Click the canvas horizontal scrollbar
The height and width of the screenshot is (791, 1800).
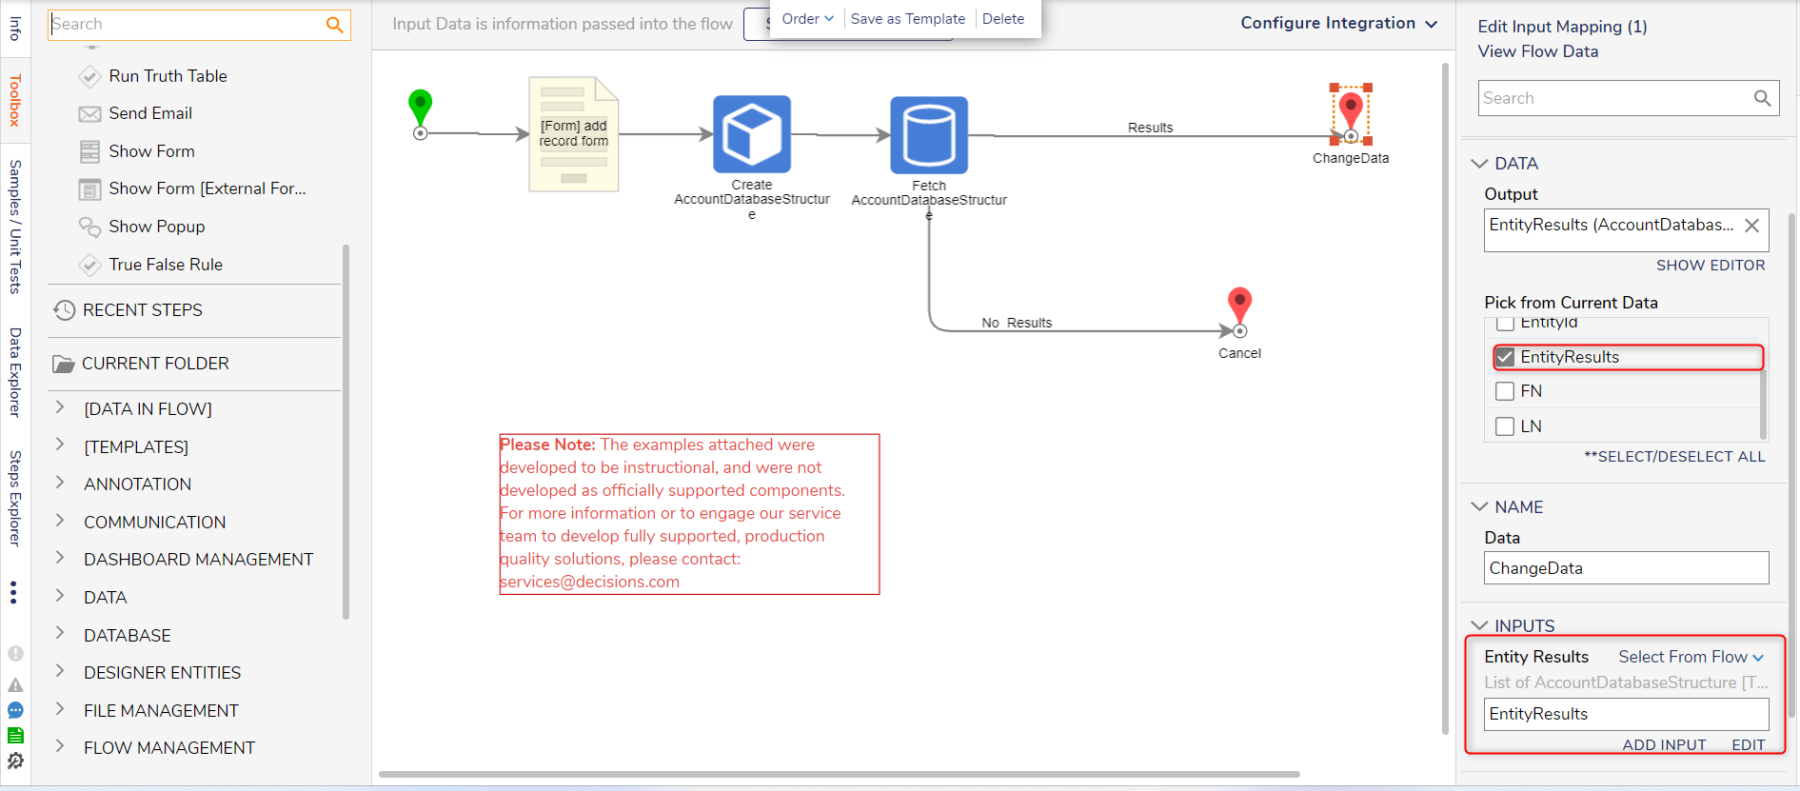[839, 774]
